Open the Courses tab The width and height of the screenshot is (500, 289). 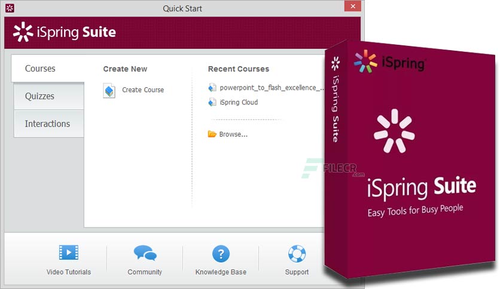click(48, 69)
